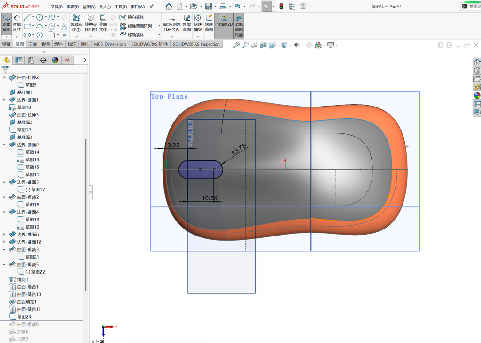Open the FeatureManager design tree tab
The image size is (481, 343).
click(x=7, y=60)
